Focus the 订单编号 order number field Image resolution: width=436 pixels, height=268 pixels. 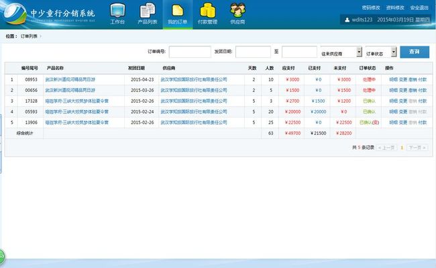pos(190,52)
